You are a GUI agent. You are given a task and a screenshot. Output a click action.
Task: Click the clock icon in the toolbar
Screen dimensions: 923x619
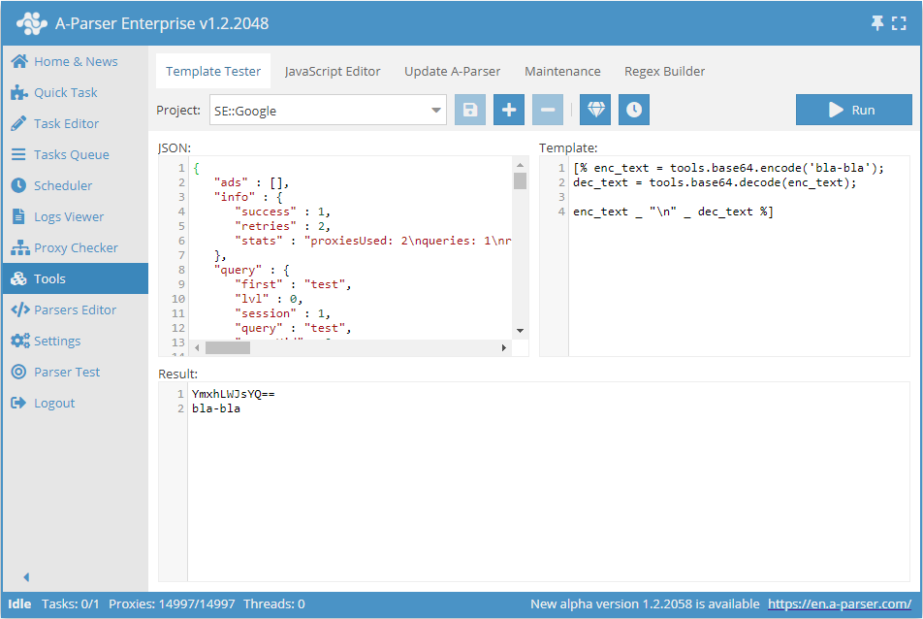(x=634, y=110)
